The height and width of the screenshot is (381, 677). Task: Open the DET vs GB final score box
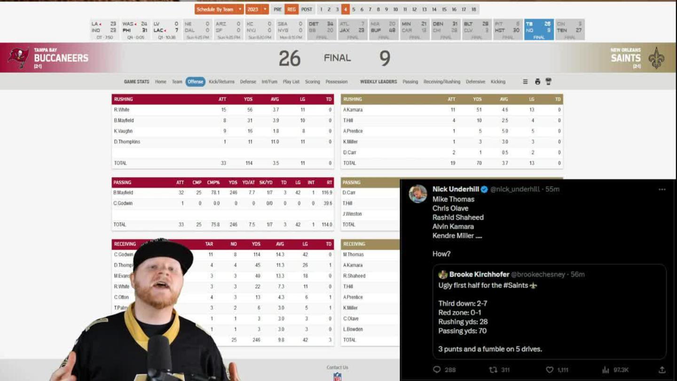coord(321,30)
